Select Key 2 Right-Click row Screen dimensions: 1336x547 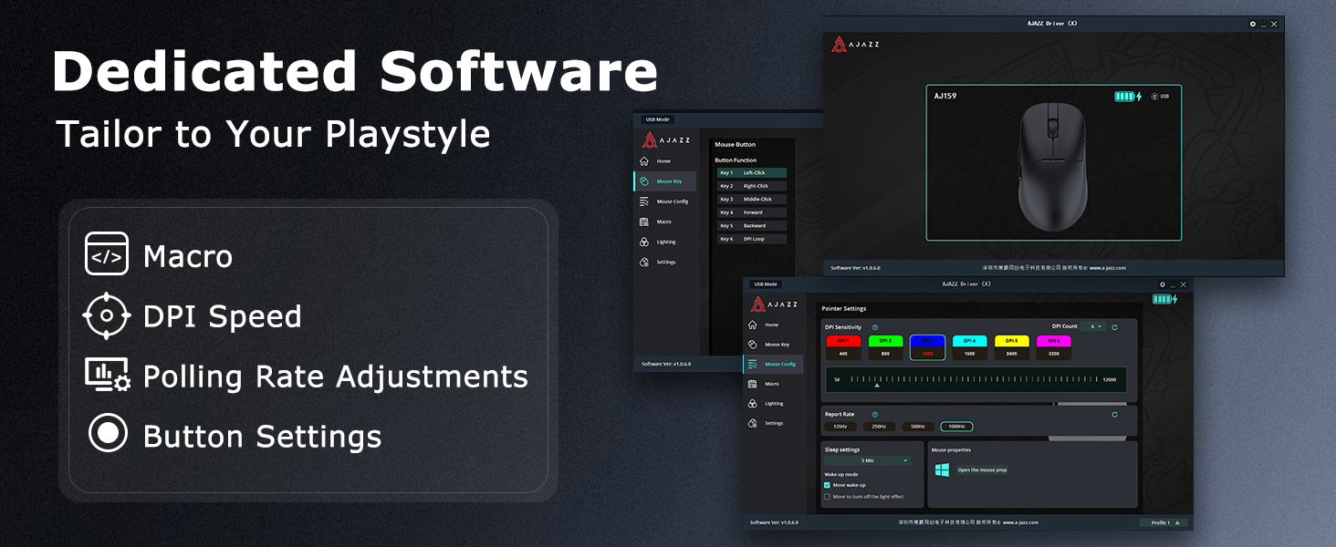pos(752,186)
